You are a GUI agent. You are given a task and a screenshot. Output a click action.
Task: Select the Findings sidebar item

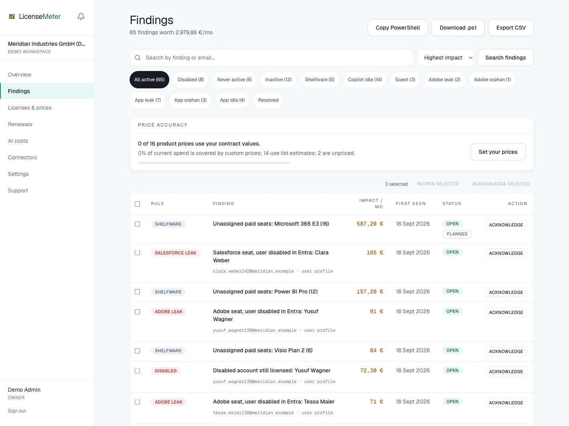click(47, 91)
